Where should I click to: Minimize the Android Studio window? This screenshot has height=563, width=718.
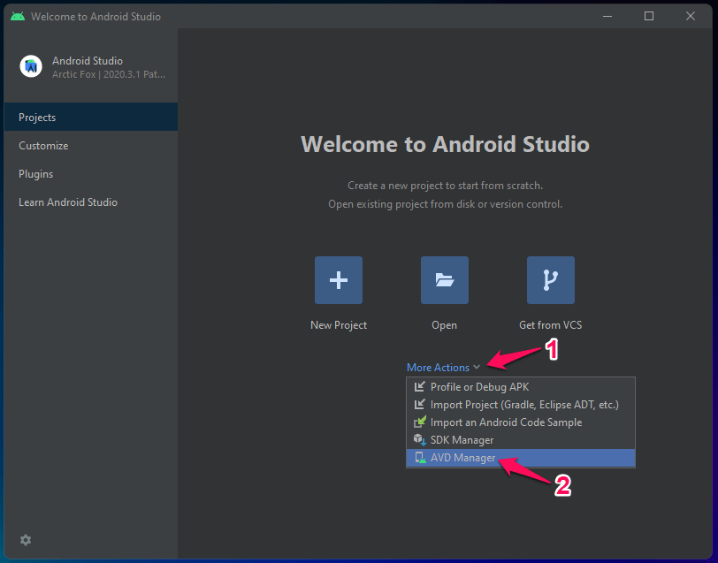(x=607, y=16)
